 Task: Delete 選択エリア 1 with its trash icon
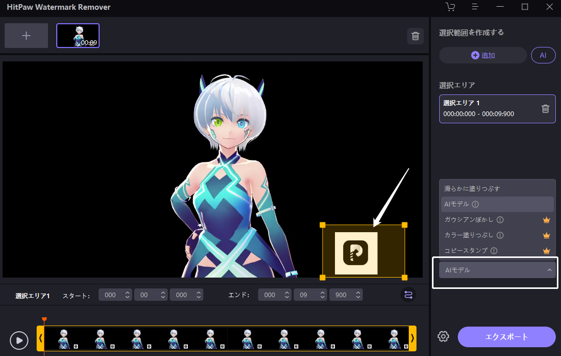(x=545, y=109)
